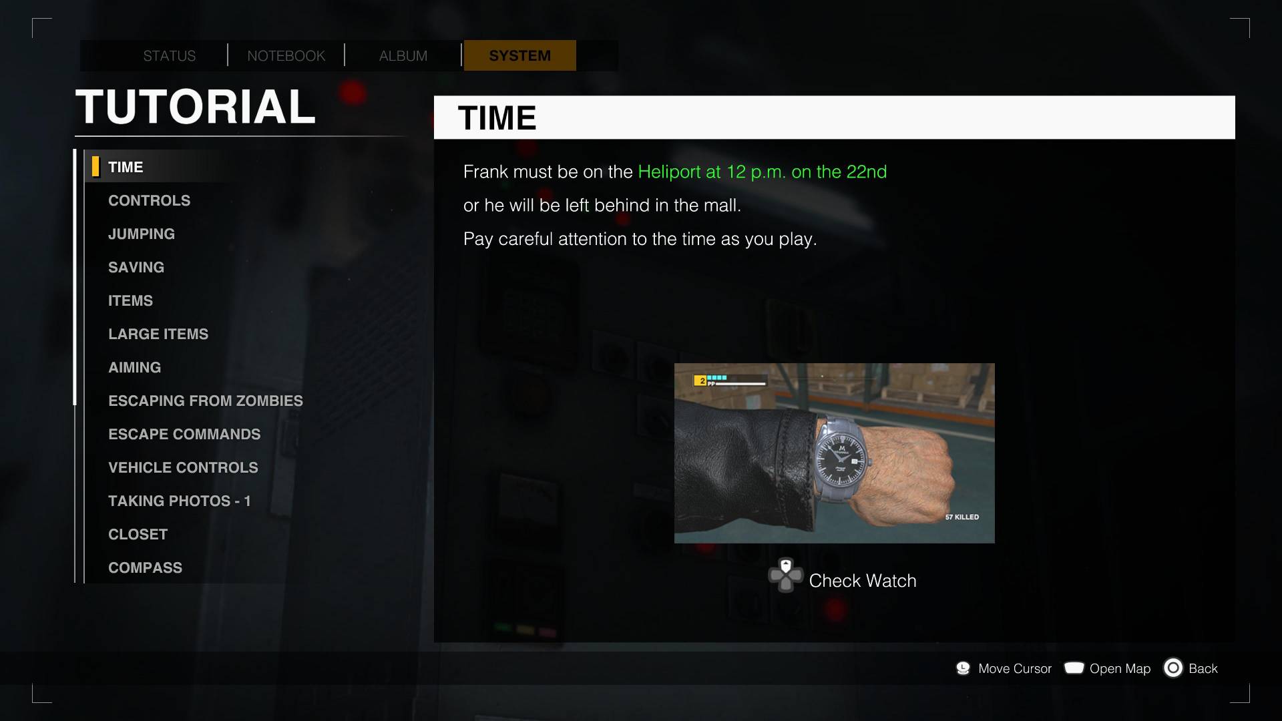Select the STATUS tab
Viewport: 1282px width, 721px height.
tap(169, 55)
